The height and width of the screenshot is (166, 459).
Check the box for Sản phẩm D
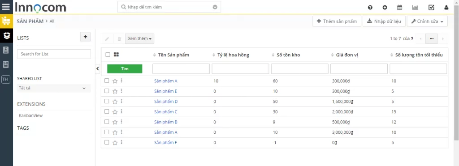coord(107,102)
